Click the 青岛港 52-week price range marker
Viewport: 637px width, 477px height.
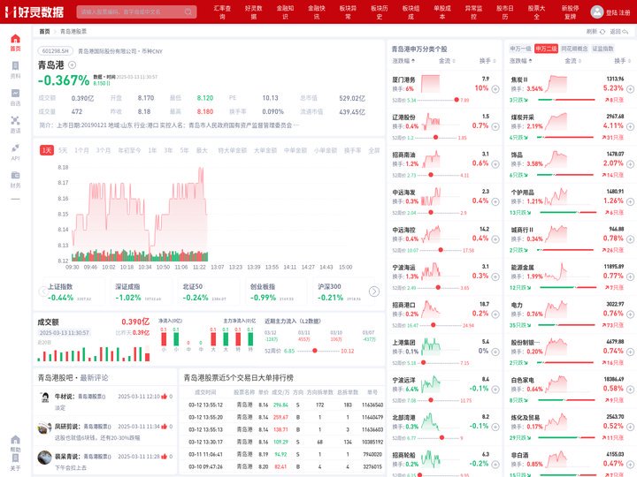315,351
